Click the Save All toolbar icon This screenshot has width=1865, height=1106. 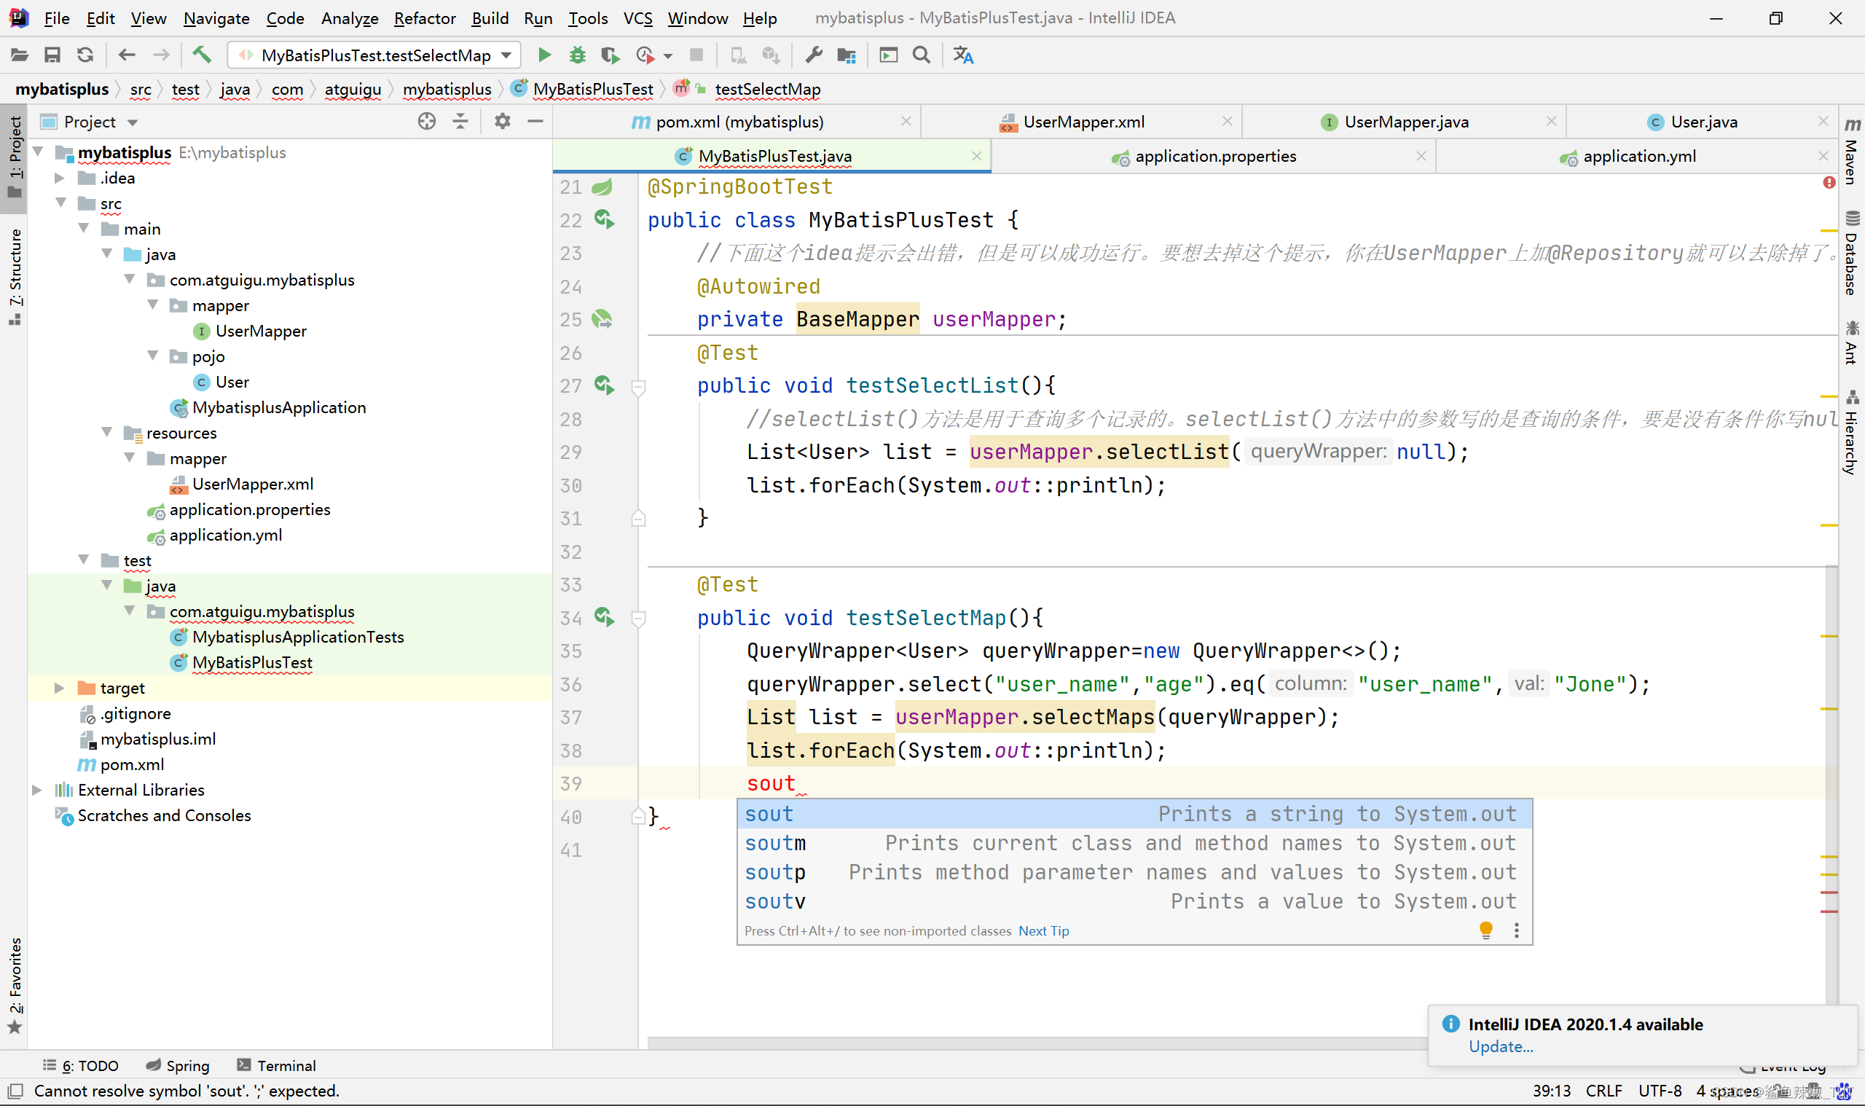coord(52,55)
